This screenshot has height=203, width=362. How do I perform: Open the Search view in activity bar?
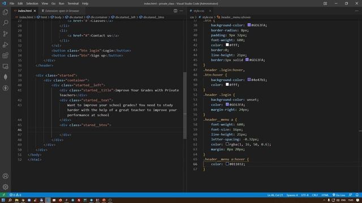[5, 23]
